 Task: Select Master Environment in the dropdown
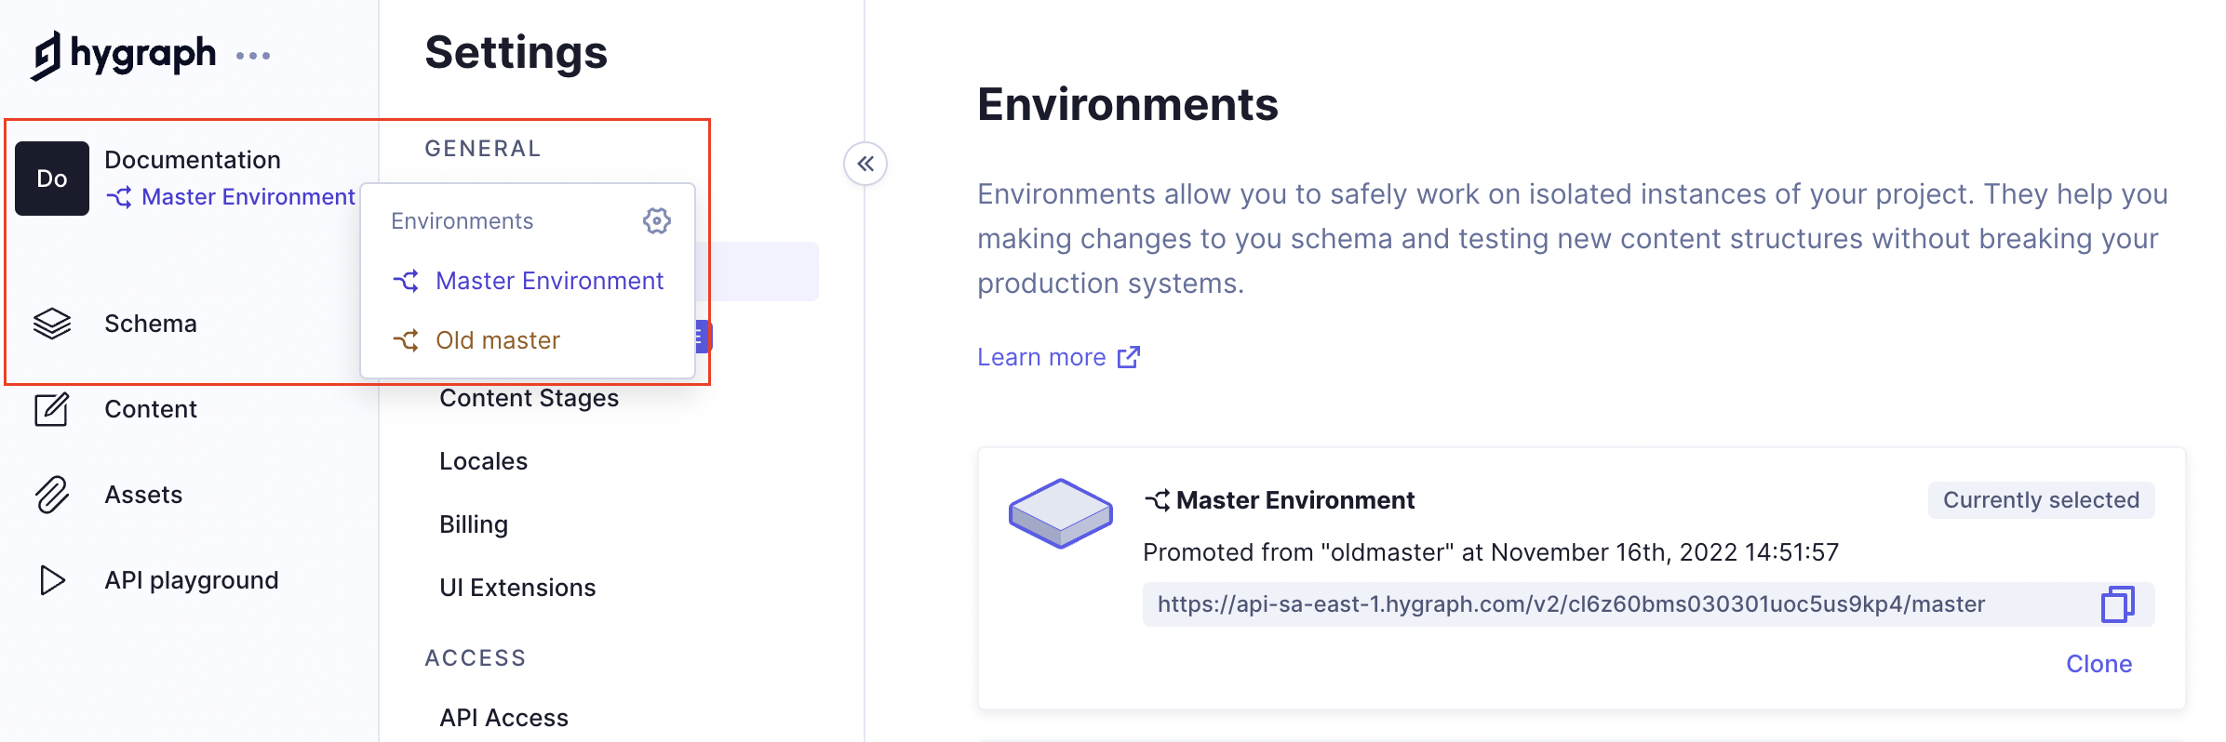(x=549, y=281)
